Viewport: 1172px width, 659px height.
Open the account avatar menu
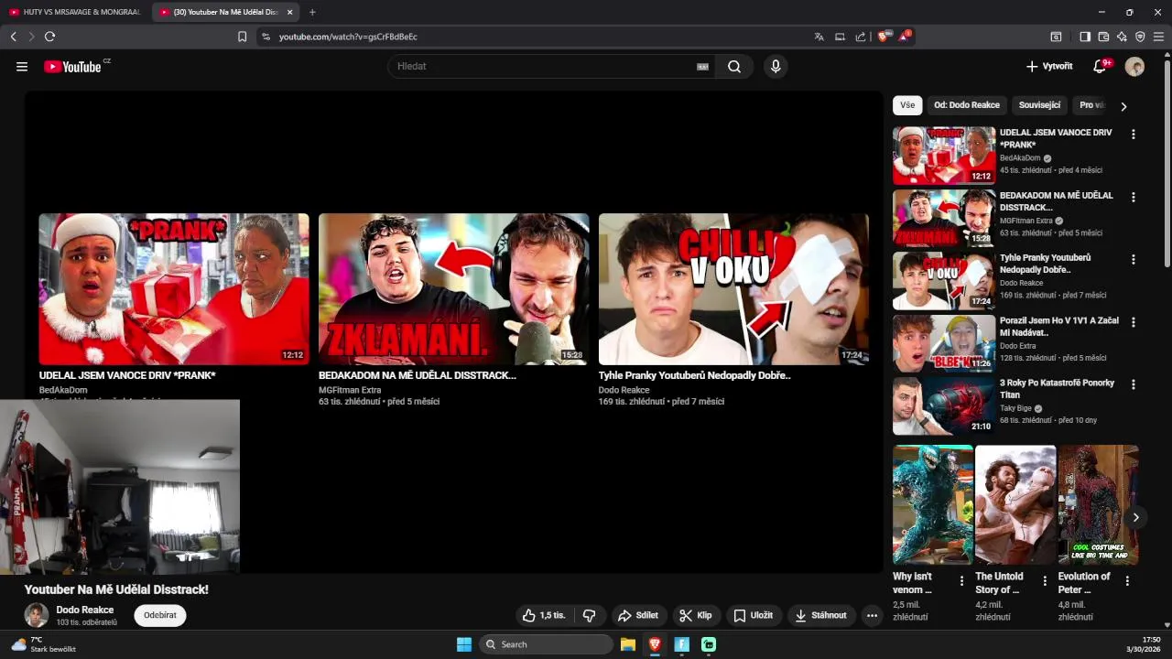pos(1134,66)
